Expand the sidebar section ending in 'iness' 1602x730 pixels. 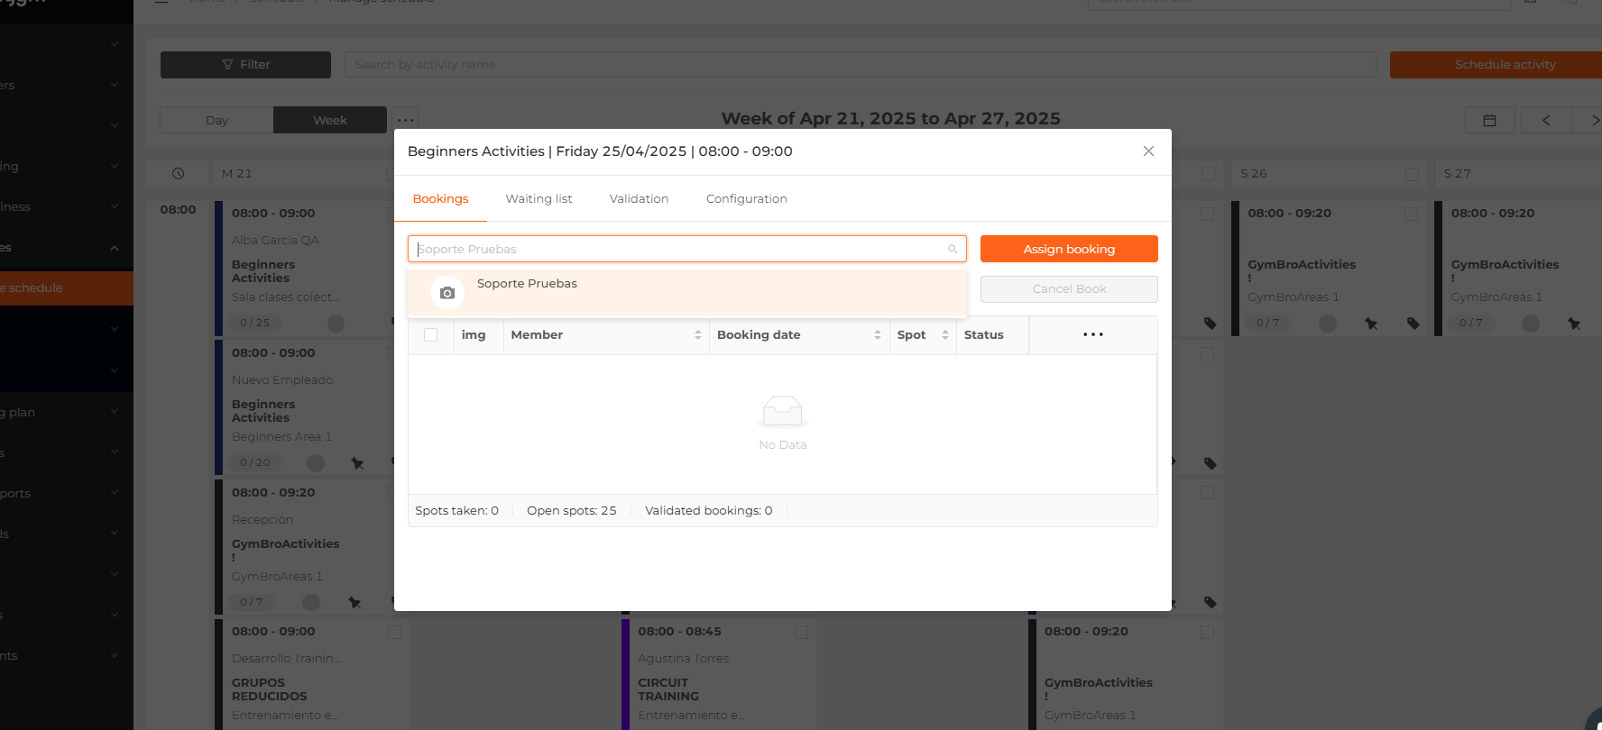point(114,207)
